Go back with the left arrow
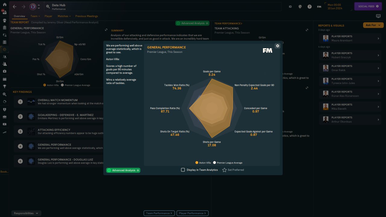This screenshot has width=386, height=217. [14, 7]
